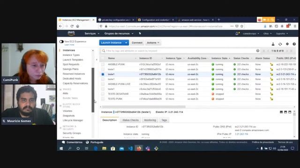
Task: Click alarm icon for TESTE-PUNK row
Action: (x=271, y=99)
